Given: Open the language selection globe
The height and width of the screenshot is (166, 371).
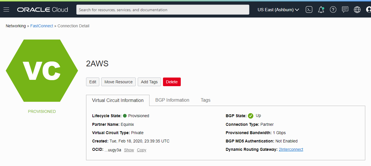Looking at the screenshot, I should 357,9.
